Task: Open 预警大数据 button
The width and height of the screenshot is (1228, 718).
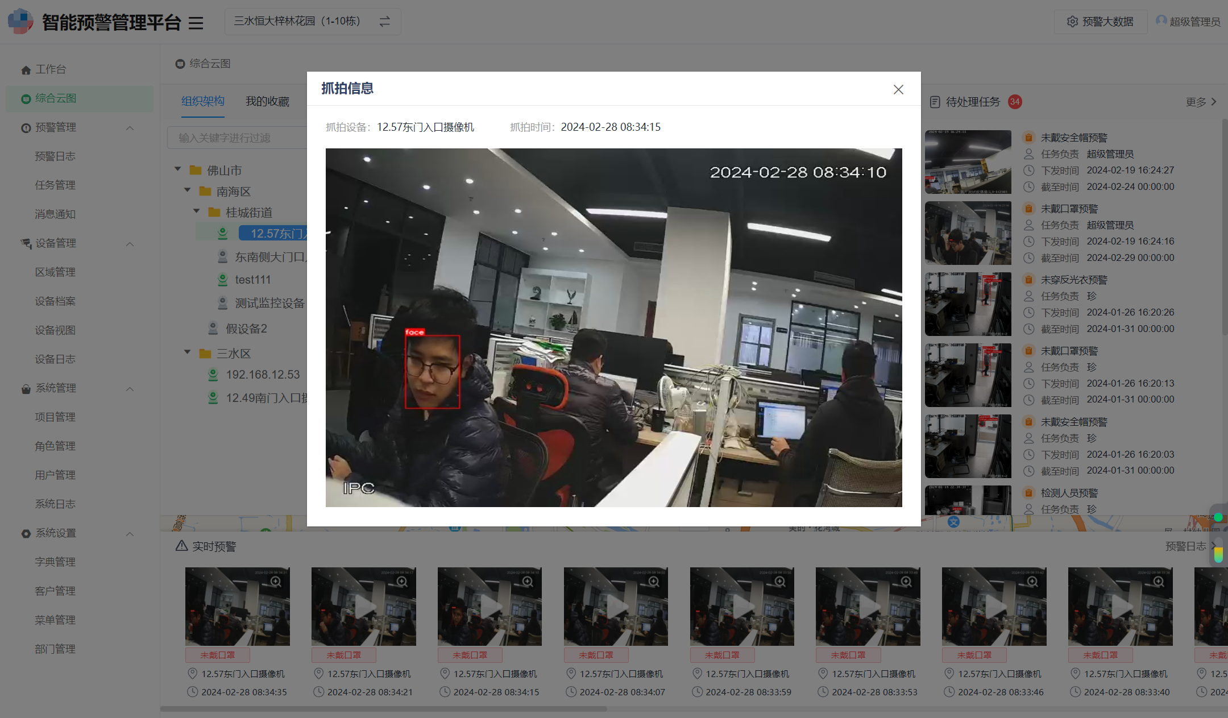Action: [x=1100, y=22]
